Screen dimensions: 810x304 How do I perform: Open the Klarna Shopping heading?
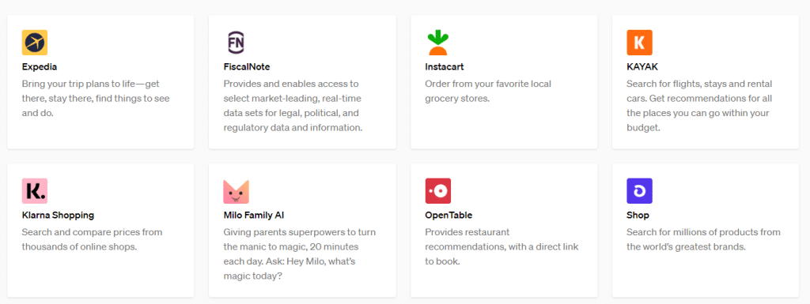point(58,216)
